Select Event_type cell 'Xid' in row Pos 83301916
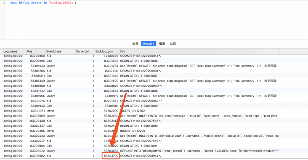Image resolution: width=308 pixels, height=160 pixels. (x=49, y=101)
